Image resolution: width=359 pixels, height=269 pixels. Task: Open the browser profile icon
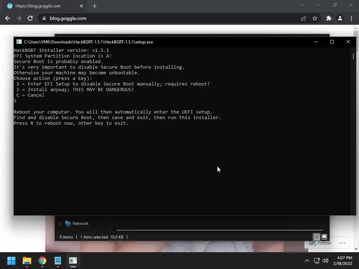(340, 18)
